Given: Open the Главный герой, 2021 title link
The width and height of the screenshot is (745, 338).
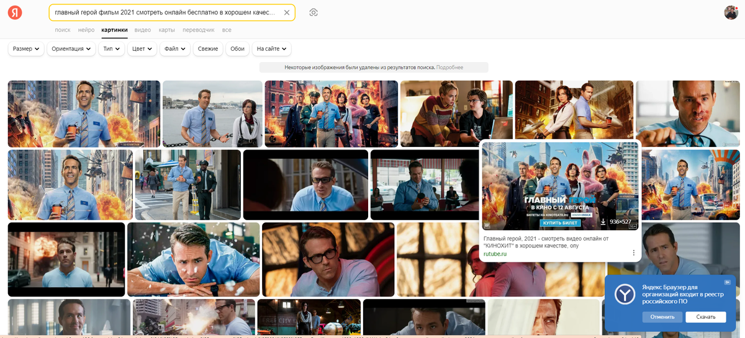Looking at the screenshot, I should pyautogui.click(x=546, y=242).
